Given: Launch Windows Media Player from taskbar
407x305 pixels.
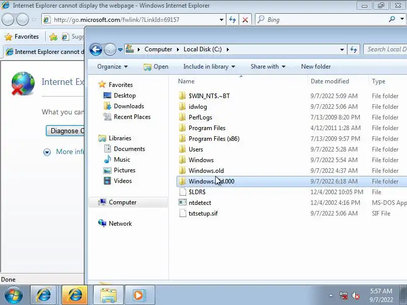Looking at the screenshot, I should (x=139, y=295).
